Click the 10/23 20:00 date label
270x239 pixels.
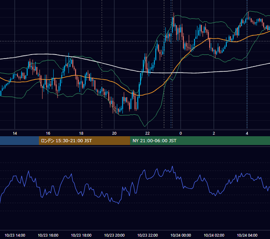click(114, 235)
